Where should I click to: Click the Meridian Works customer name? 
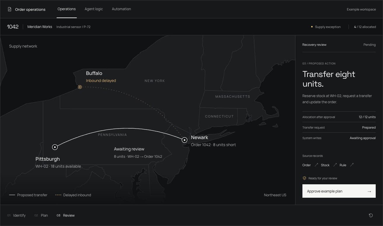40,27
